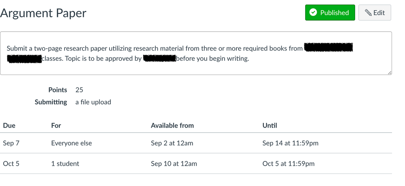The image size is (405, 186).
Task: Select the Sep 2 at 12am availability
Action: pos(171,143)
